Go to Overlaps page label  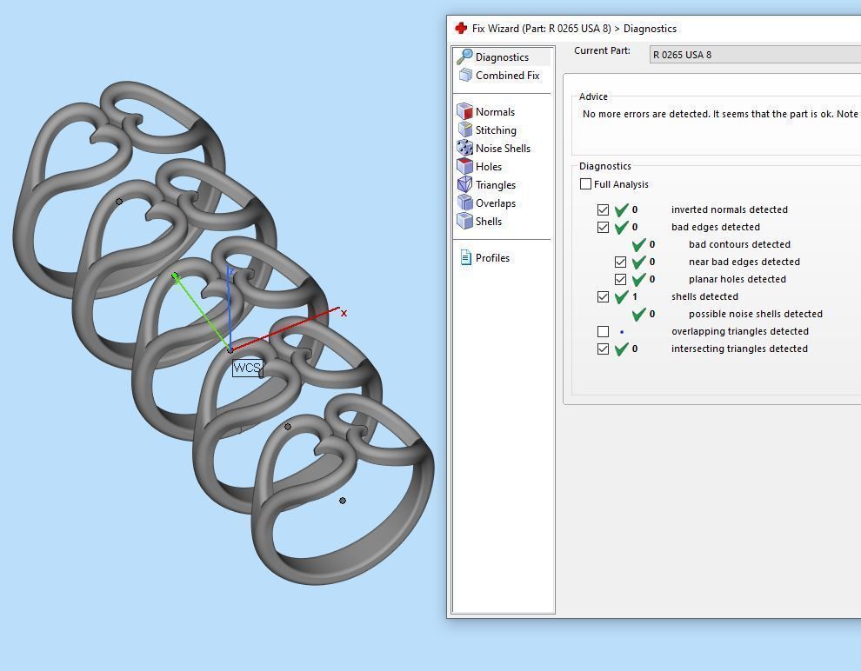(496, 203)
